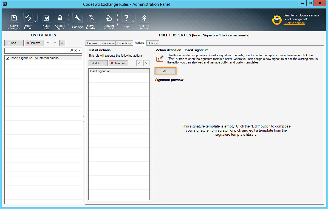Remove the selected action
The image size is (328, 209).
click(118, 63)
